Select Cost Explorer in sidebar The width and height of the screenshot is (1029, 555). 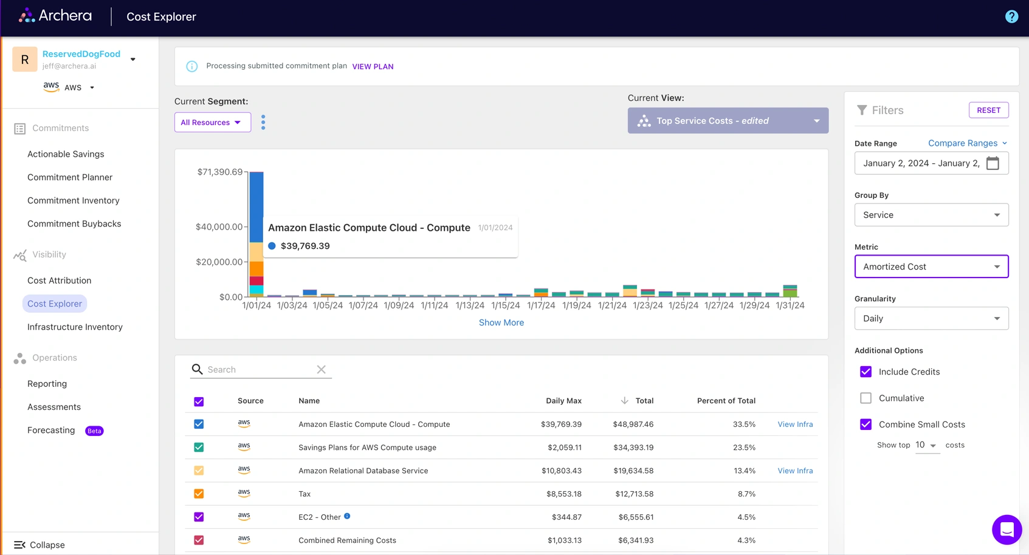55,304
